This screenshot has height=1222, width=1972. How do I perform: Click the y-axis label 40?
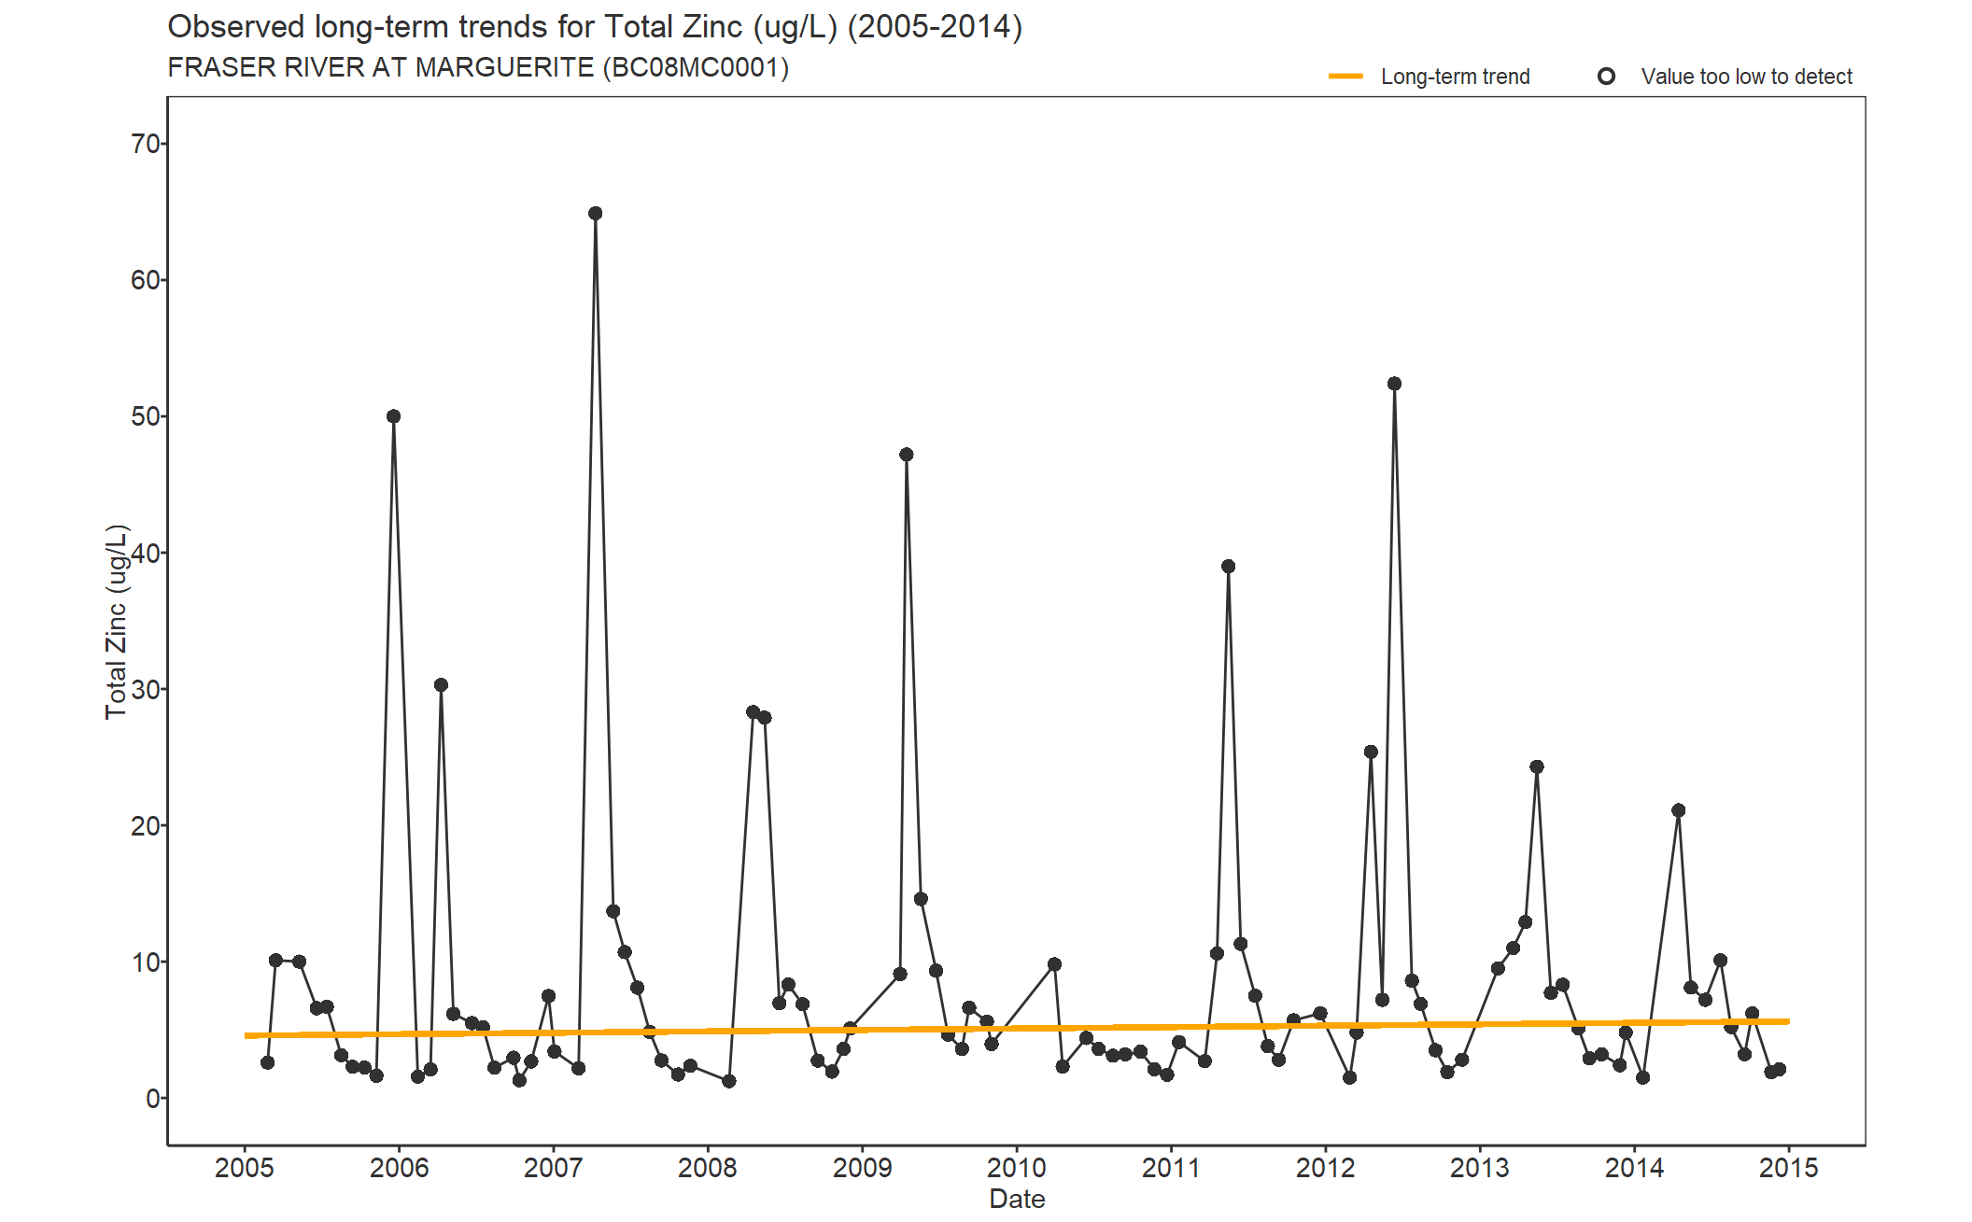(x=146, y=553)
